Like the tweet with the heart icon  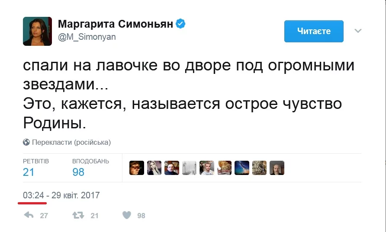tap(126, 215)
